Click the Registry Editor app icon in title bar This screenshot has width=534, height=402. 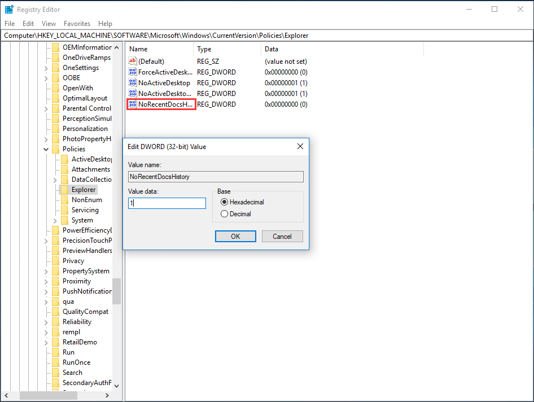tap(9, 9)
